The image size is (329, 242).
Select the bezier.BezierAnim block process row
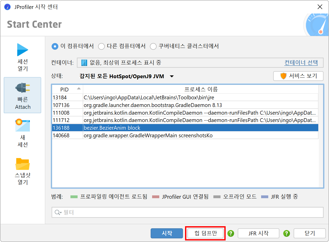click(x=185, y=128)
